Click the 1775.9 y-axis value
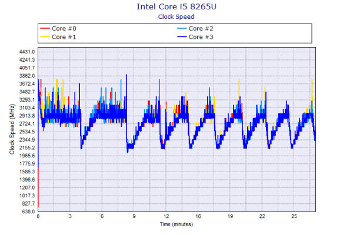This screenshot has height=235, width=353. 27,164
